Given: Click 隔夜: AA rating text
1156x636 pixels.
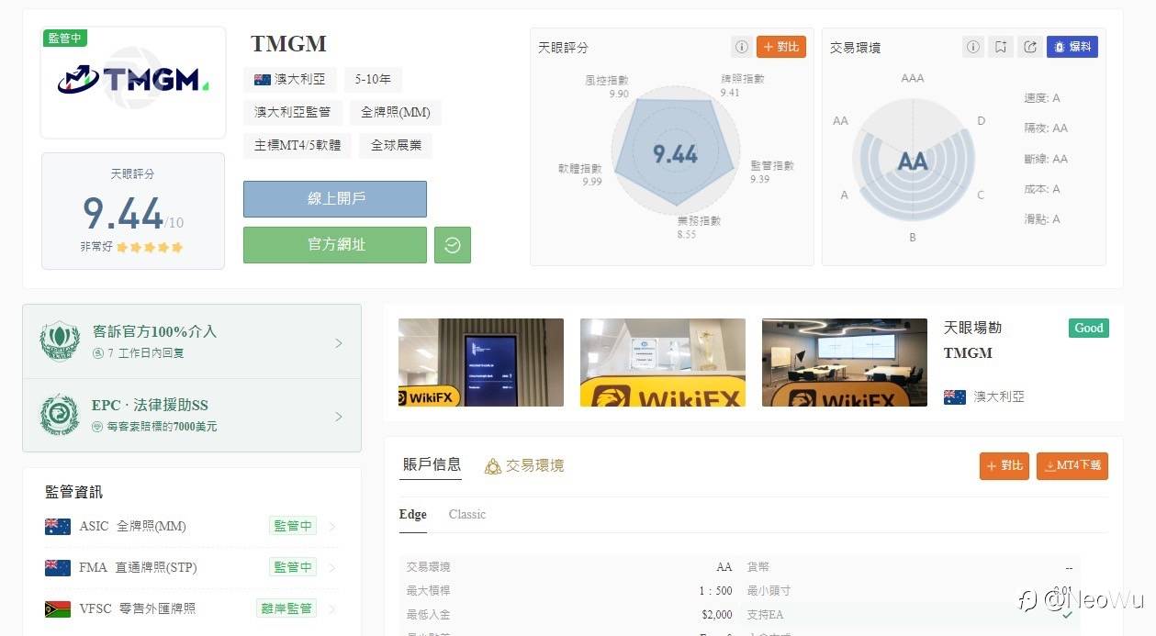Looking at the screenshot, I should coord(1047,128).
